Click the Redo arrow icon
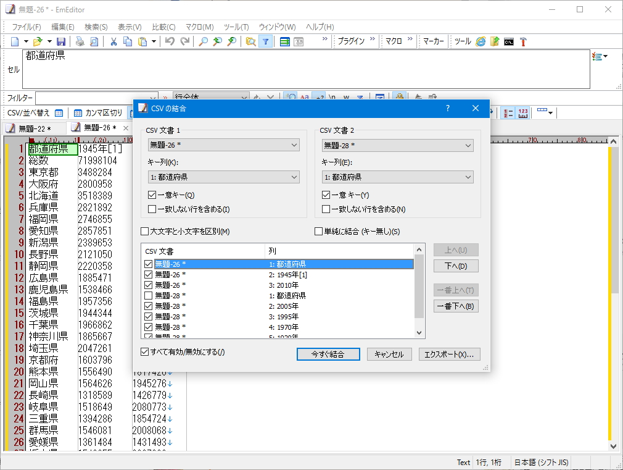Screen dimensions: 623x470 [x=184, y=41]
